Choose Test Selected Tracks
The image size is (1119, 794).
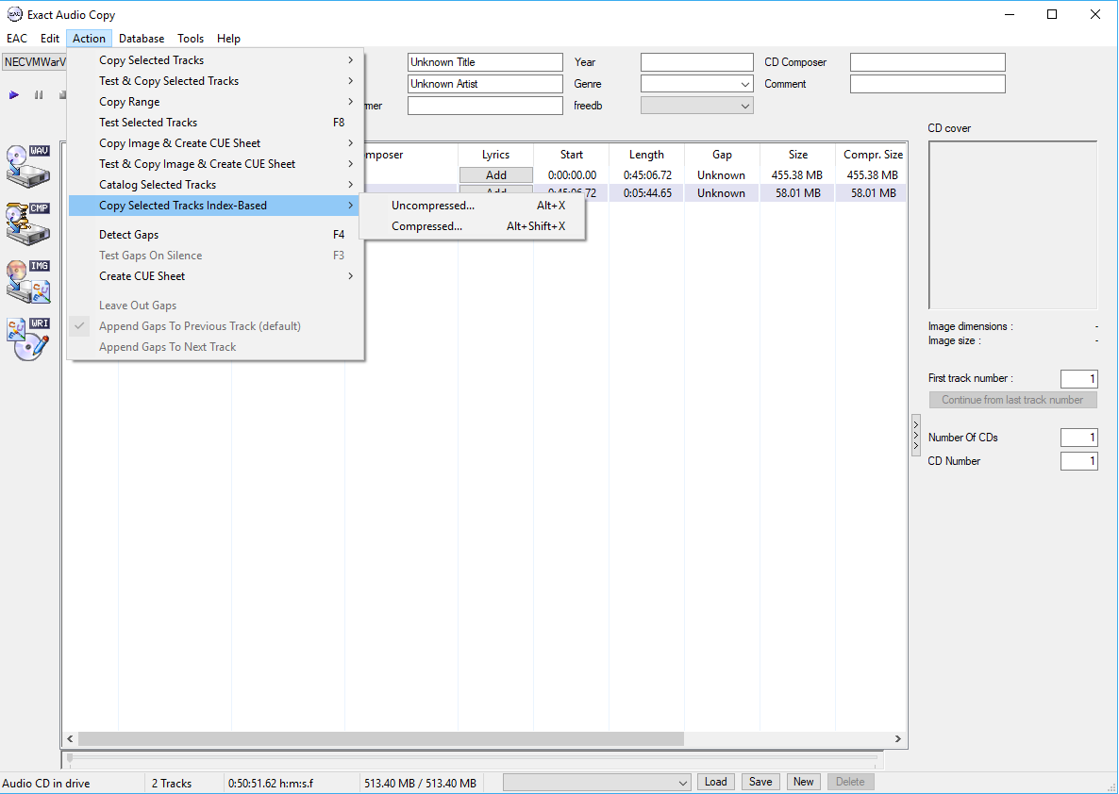coord(216,122)
